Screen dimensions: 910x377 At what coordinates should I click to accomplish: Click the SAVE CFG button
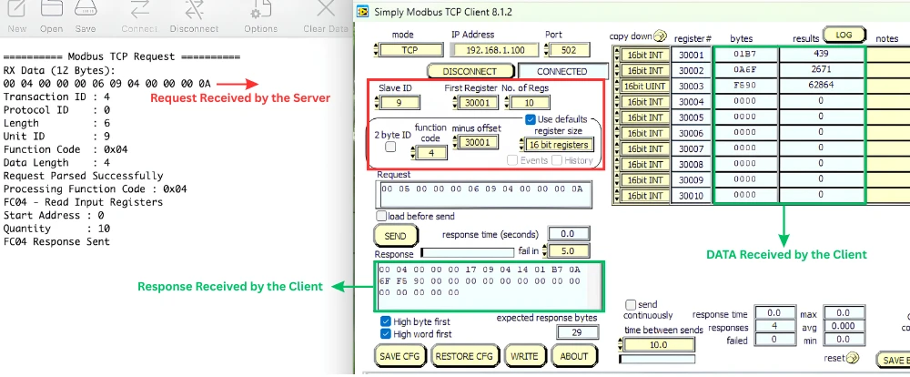pos(399,355)
